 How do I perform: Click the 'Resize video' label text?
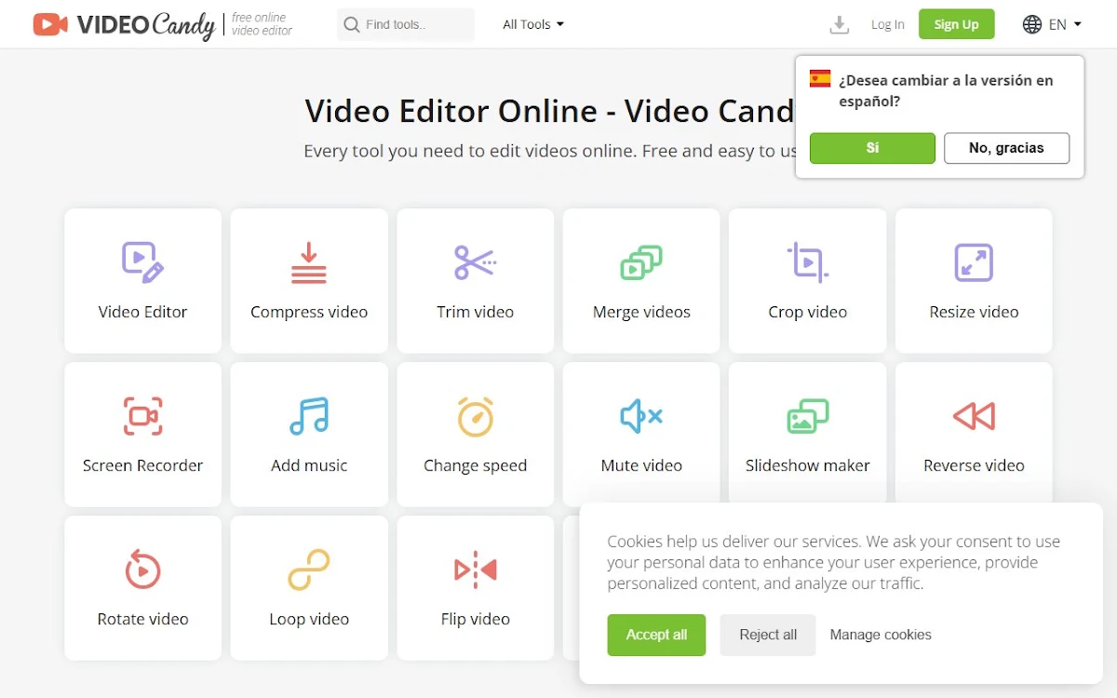(974, 312)
